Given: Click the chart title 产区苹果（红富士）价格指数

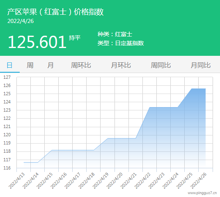Looking at the screenshot, I should click(55, 12).
